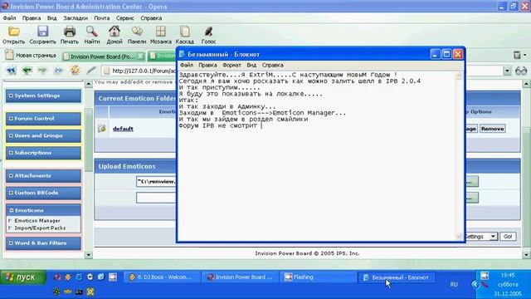Click the Безымянный - Блокнот taskbar item

point(397,277)
